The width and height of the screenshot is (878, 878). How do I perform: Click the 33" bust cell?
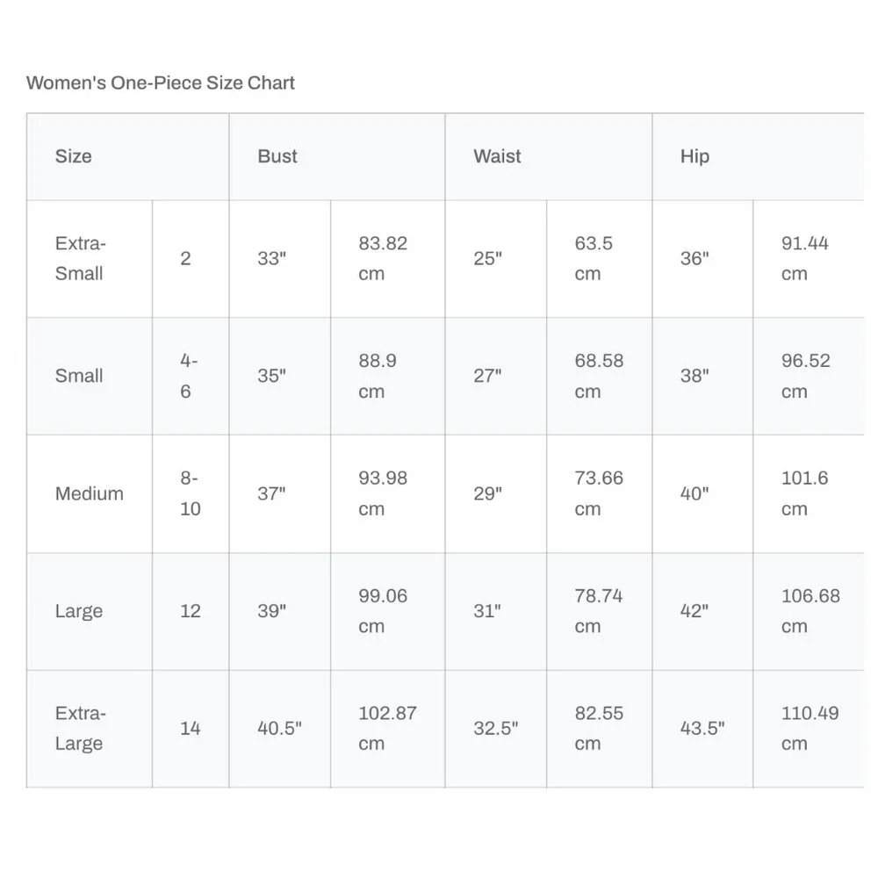click(x=272, y=258)
